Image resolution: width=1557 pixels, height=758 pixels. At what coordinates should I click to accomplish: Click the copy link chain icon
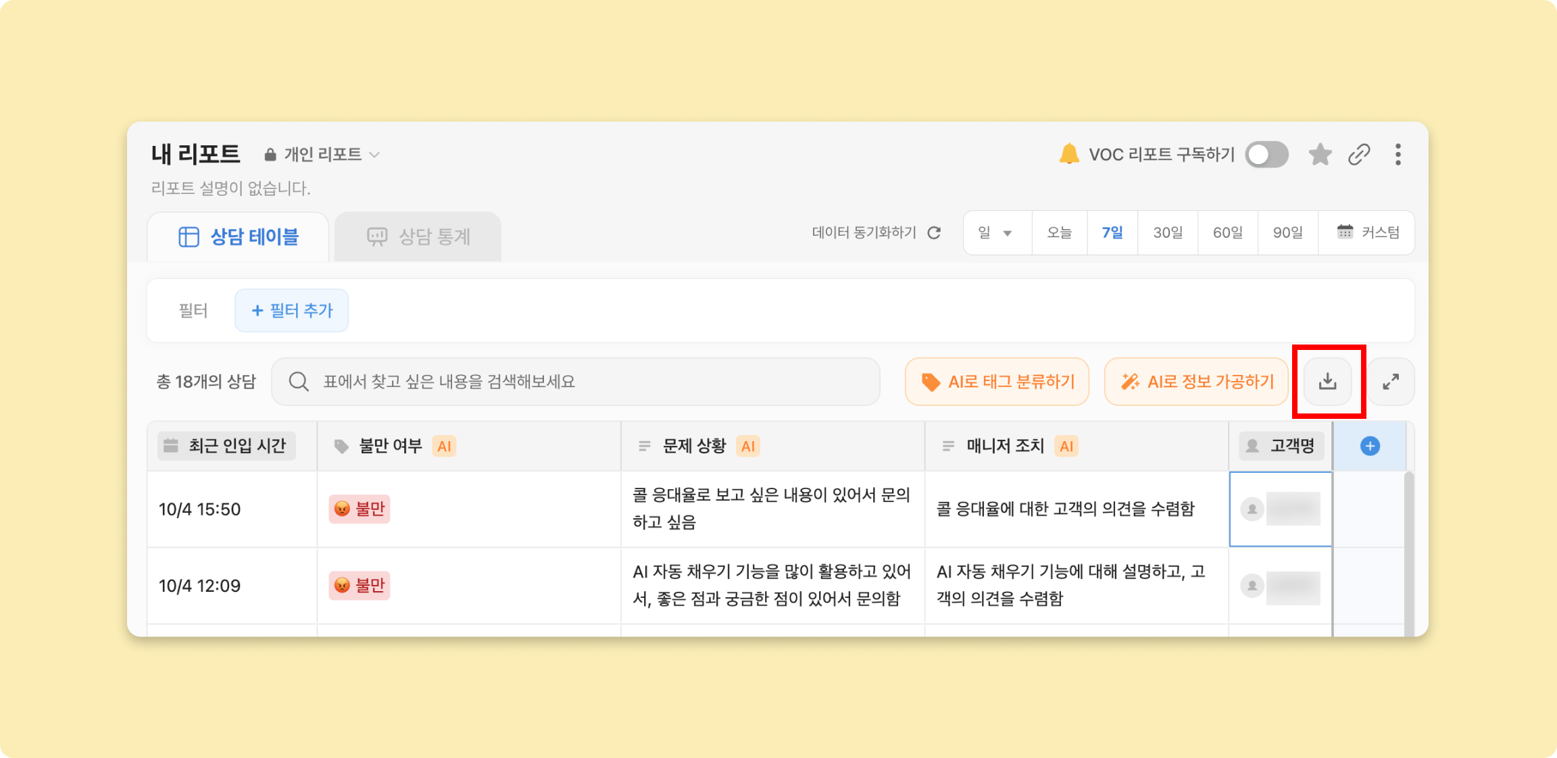click(x=1358, y=155)
